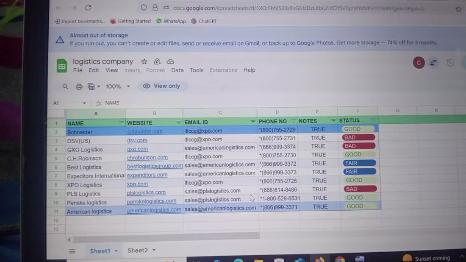Screen dimensions: 466x262
Task: Open the NAME column filter
Action: [x=121, y=123]
